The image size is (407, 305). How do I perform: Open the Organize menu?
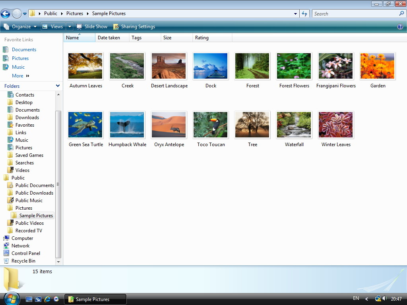click(20, 27)
